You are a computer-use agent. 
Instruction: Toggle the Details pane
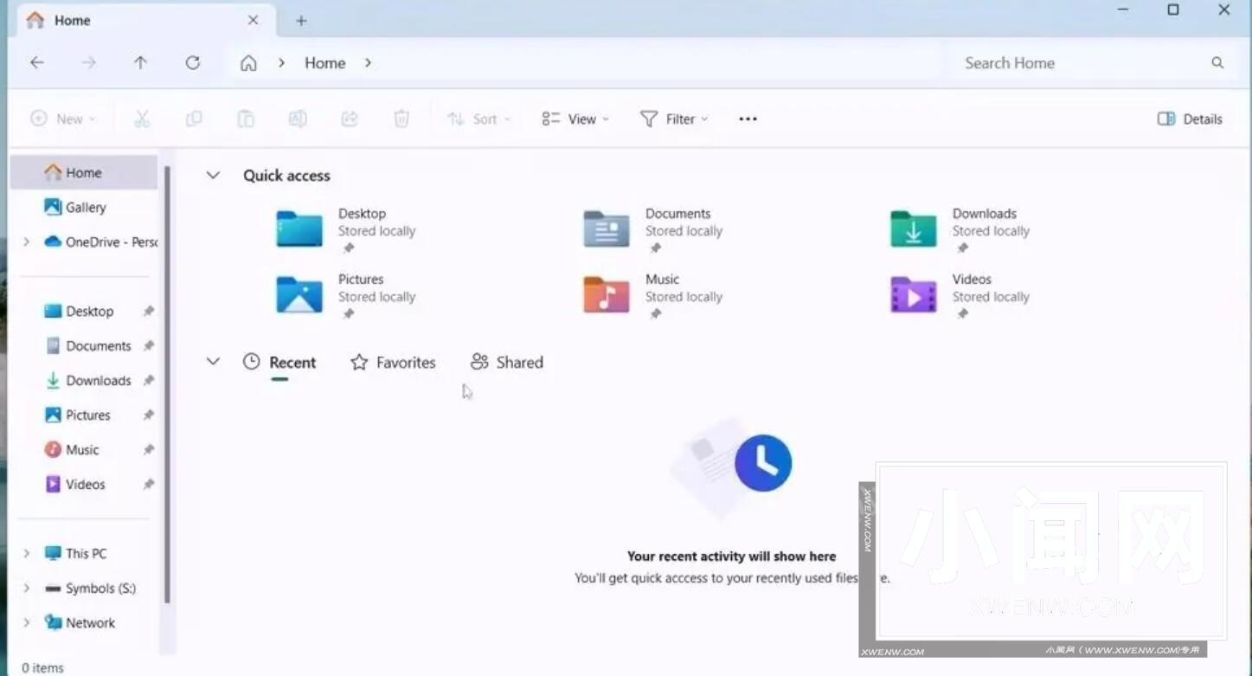(x=1190, y=119)
